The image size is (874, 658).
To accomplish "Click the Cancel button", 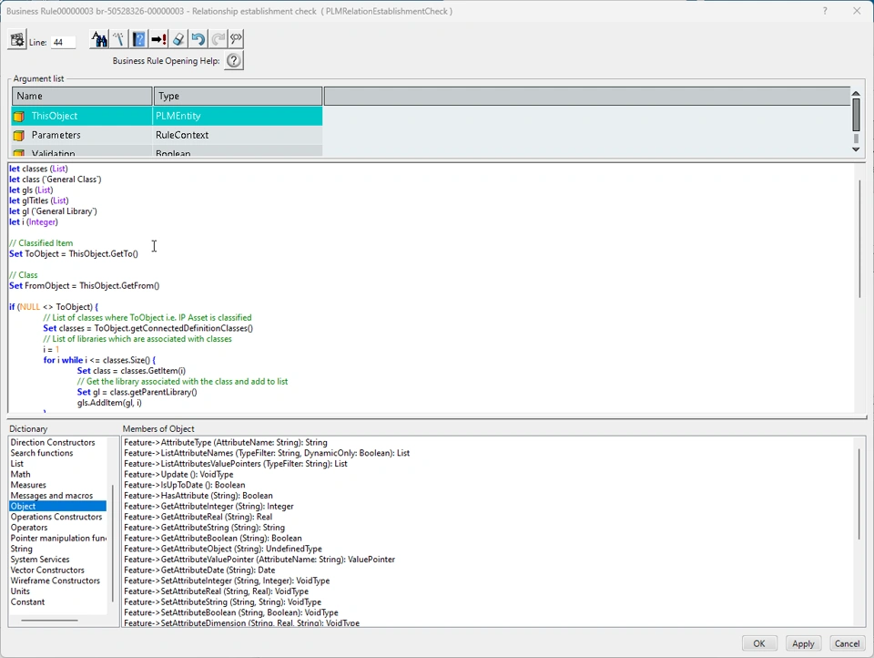I will [847, 643].
